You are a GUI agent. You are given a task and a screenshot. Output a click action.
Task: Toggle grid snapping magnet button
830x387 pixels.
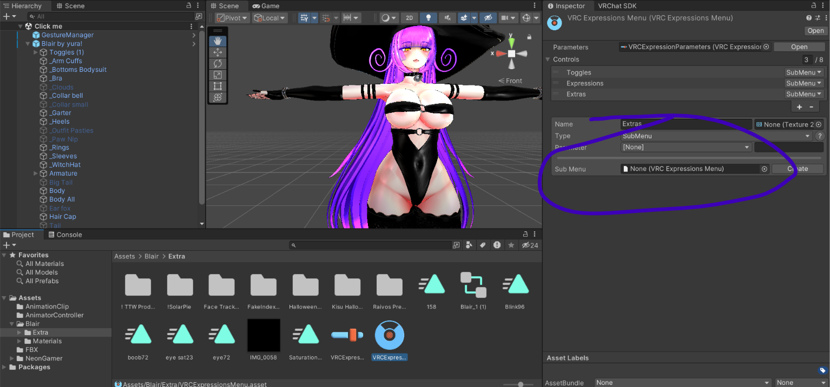326,18
